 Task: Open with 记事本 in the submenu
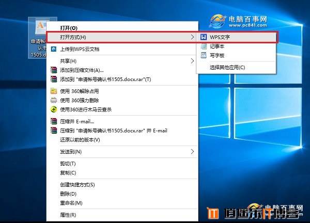236,46
